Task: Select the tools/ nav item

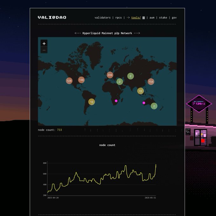Action: coord(136,17)
